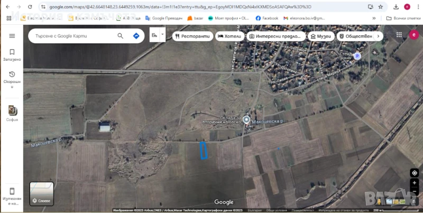The width and height of the screenshot is (423, 213).
Task: Open the Google Maps hamburger menu
Action: point(12,35)
